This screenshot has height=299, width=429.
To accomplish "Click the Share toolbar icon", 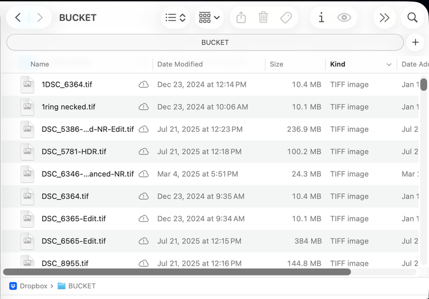I will click(241, 18).
